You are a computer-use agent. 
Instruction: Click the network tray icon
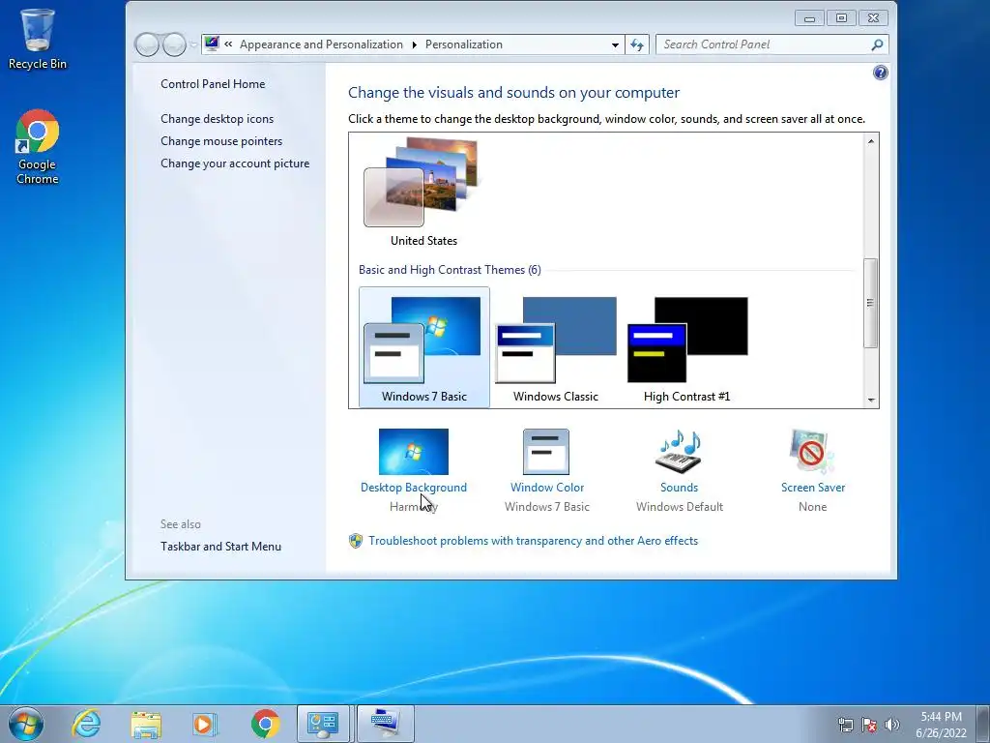[x=845, y=725]
